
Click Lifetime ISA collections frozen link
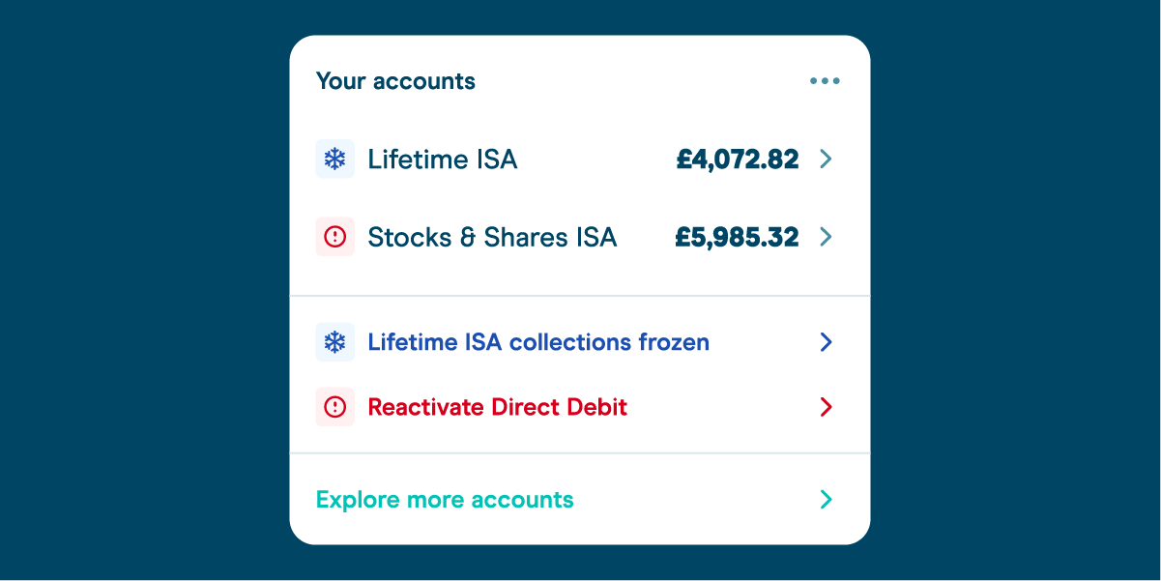pos(538,342)
